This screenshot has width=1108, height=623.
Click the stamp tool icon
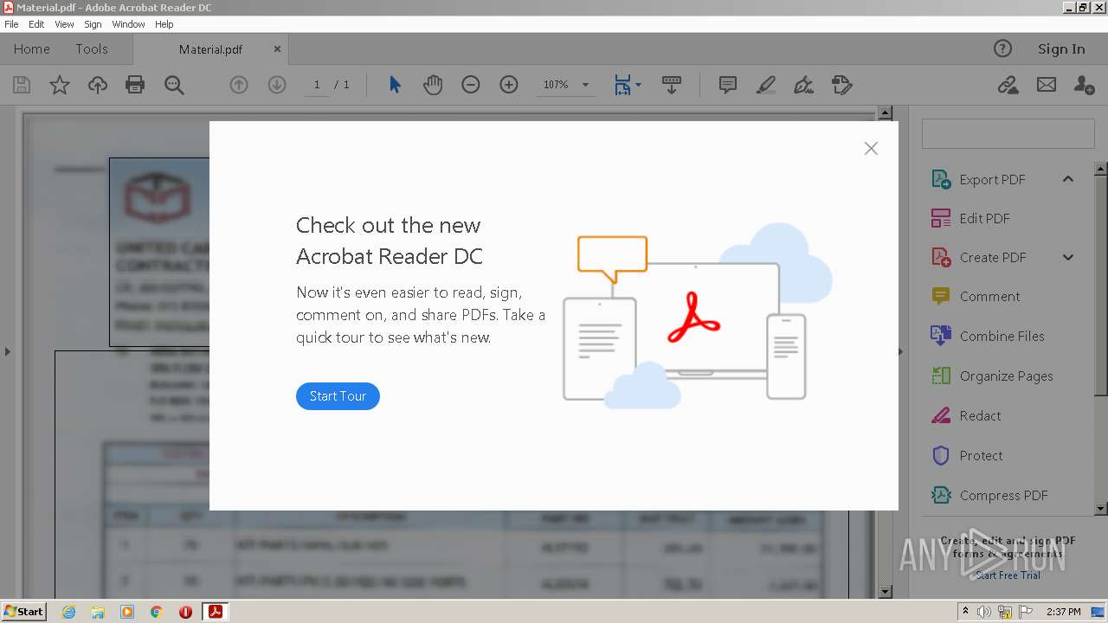tap(842, 85)
